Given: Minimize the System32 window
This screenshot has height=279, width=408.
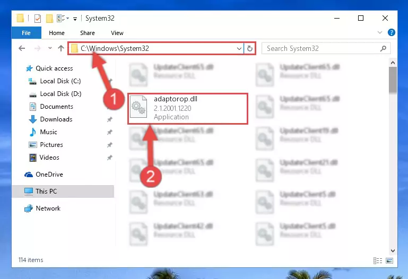Looking at the screenshot, I should (x=337, y=18).
